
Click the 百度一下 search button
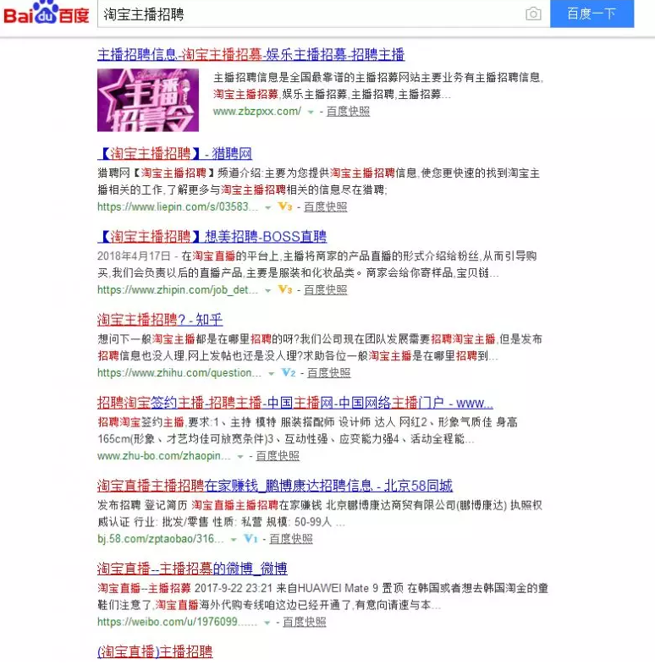[592, 14]
